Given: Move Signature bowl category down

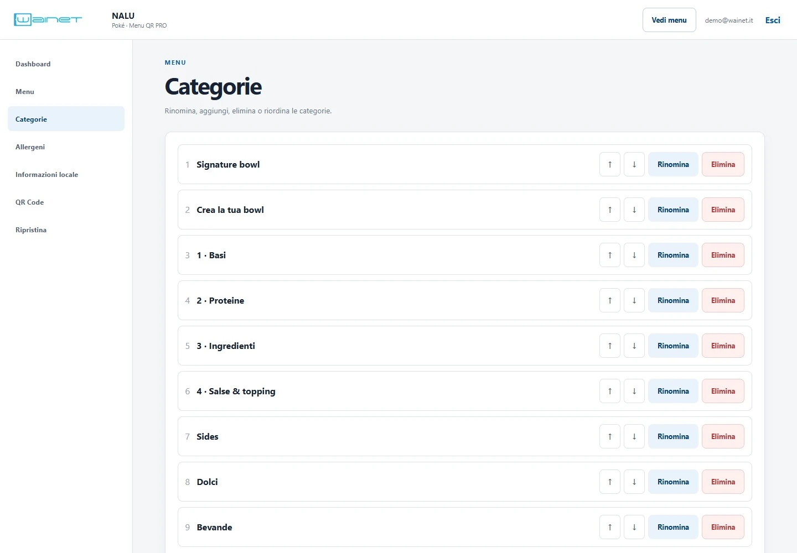Looking at the screenshot, I should pos(634,164).
